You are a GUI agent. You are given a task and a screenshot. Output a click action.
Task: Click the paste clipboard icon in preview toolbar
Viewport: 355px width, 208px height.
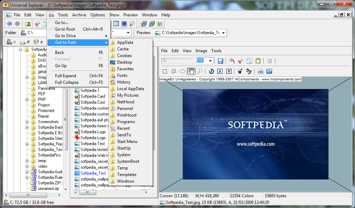tap(258, 61)
